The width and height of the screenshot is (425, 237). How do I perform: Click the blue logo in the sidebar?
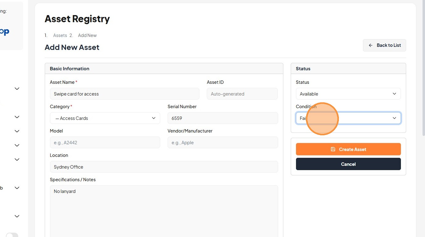point(4,32)
